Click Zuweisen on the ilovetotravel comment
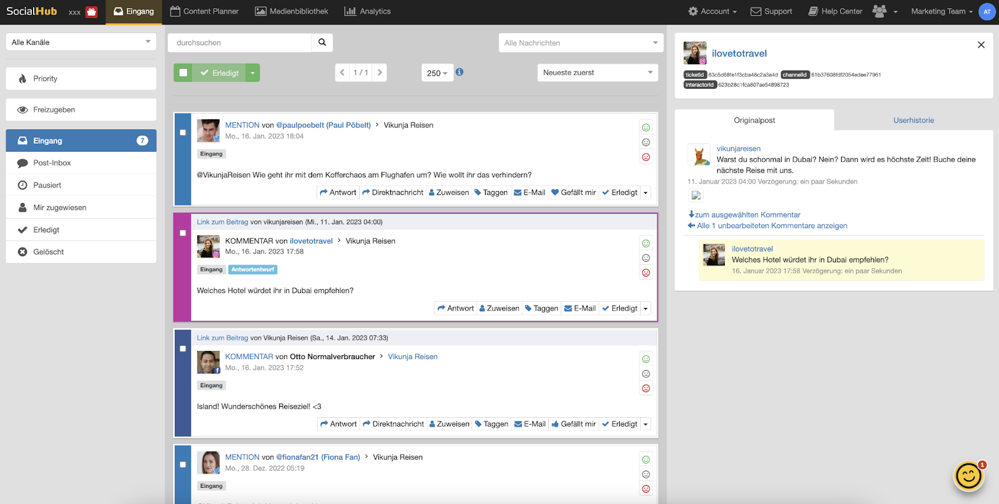This screenshot has height=504, width=999. coord(499,309)
